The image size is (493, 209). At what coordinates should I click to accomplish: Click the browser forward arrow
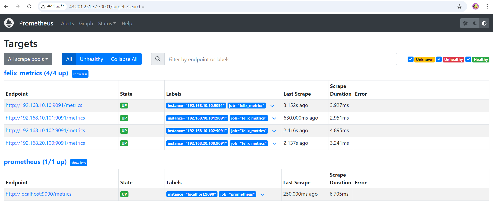[18, 6]
